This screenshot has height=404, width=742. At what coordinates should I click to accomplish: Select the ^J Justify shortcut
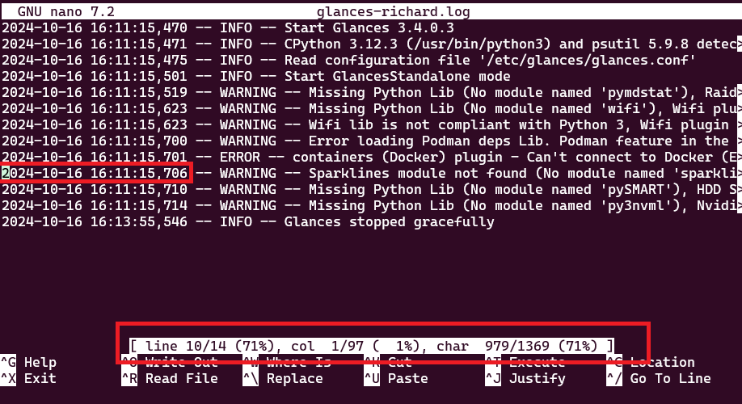coord(525,378)
